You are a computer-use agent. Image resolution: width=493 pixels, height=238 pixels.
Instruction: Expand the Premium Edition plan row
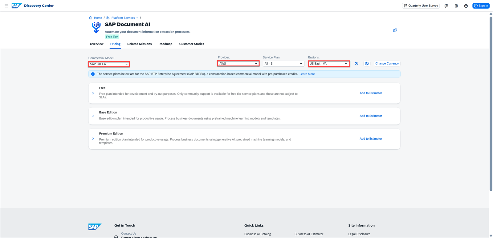click(x=93, y=139)
